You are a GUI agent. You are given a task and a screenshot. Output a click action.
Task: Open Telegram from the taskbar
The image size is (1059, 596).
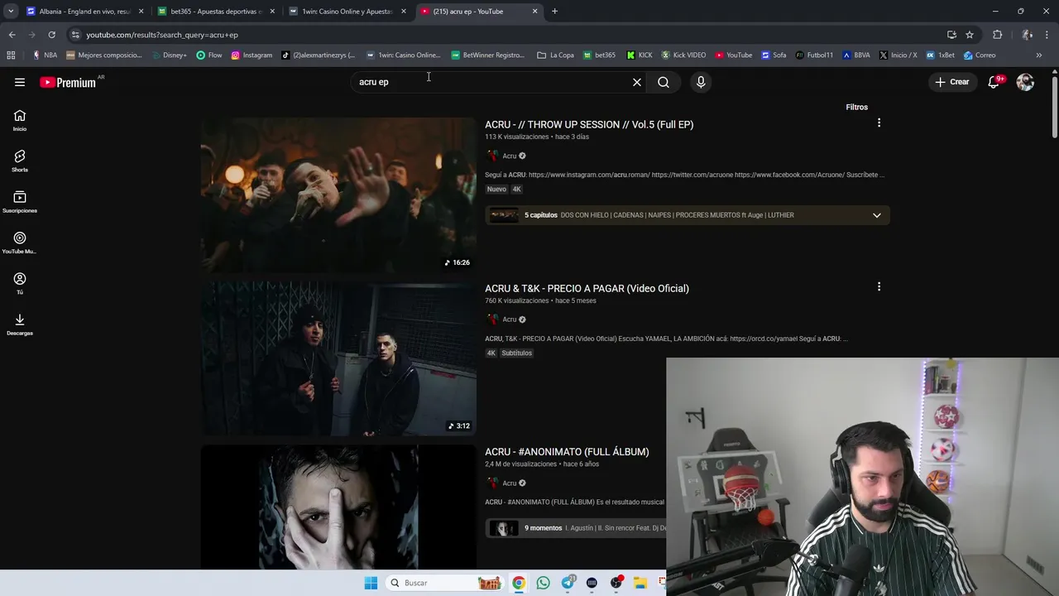coord(568,583)
